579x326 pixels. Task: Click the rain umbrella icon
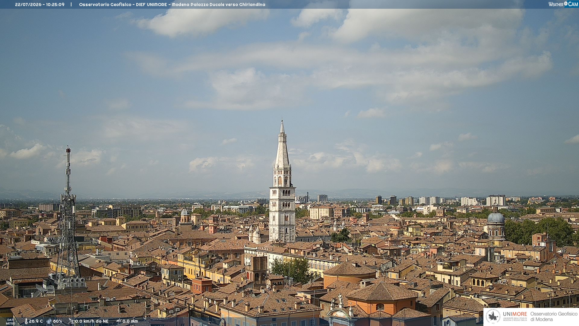click(119, 321)
